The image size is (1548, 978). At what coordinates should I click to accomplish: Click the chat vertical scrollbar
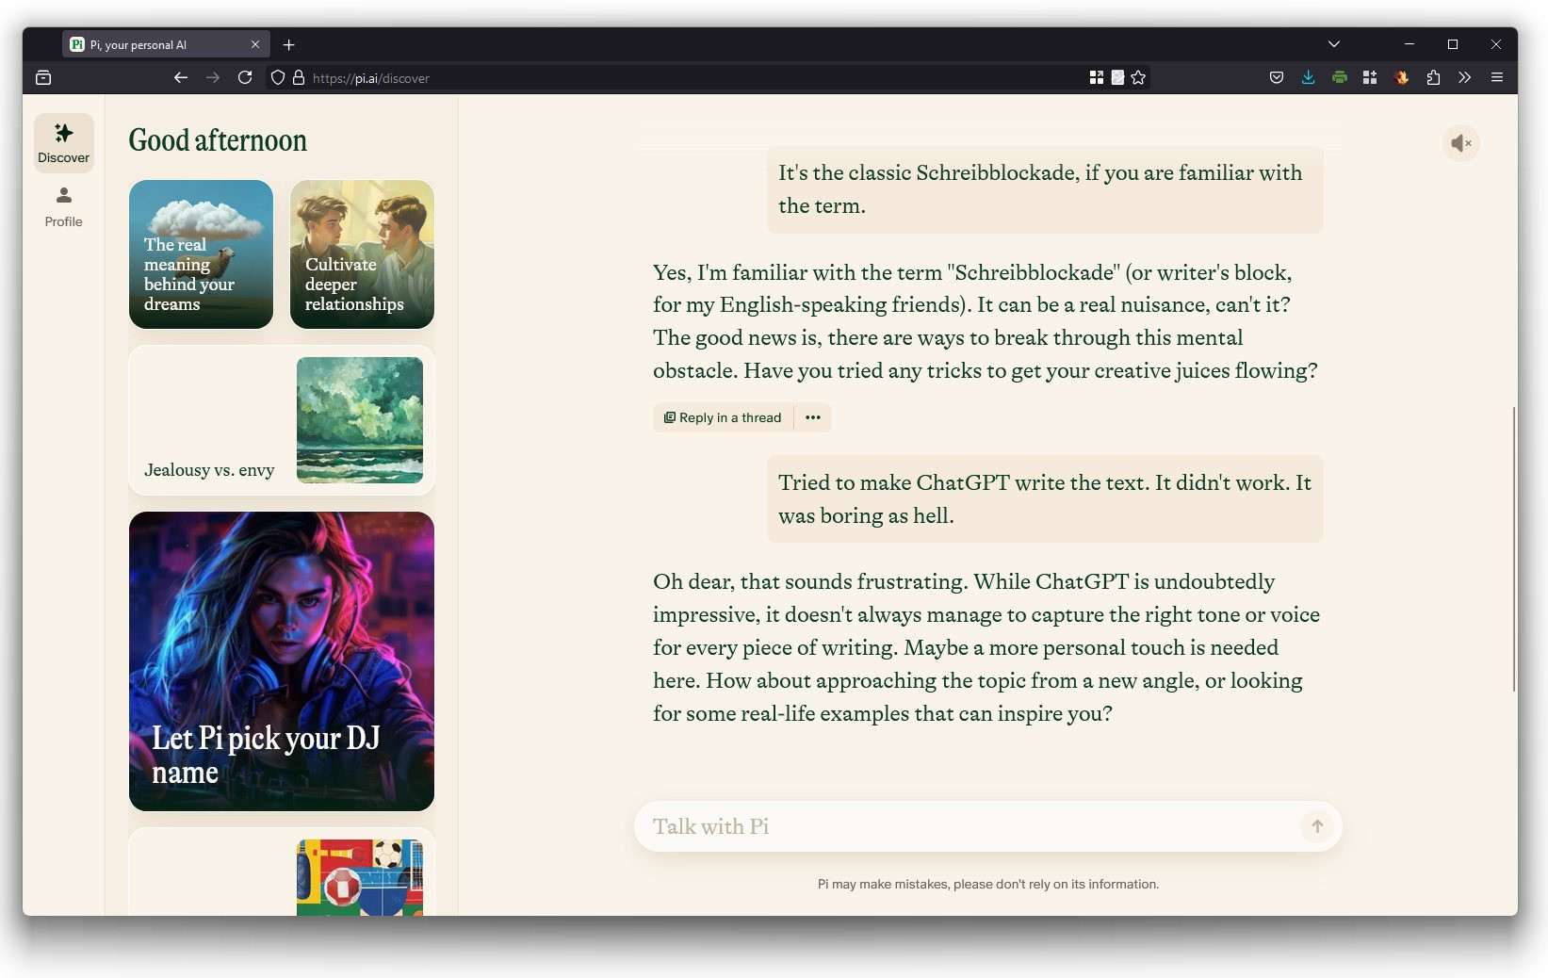point(1514,549)
